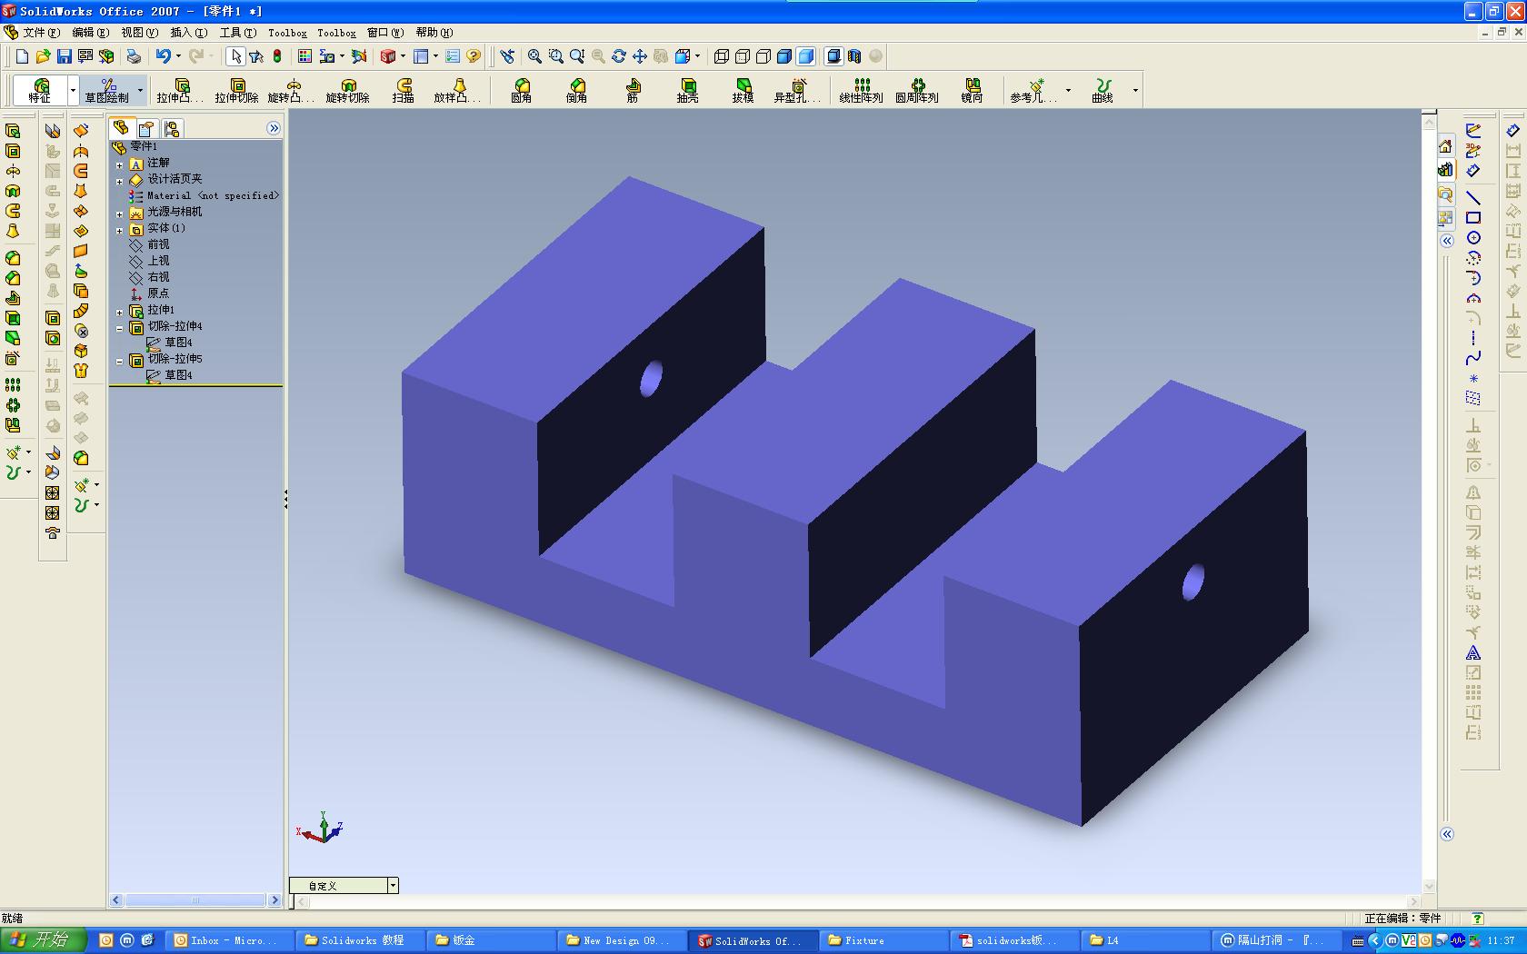Select the ConfigurationManager tab icon
Image resolution: width=1527 pixels, height=954 pixels.
pyautogui.click(x=171, y=129)
